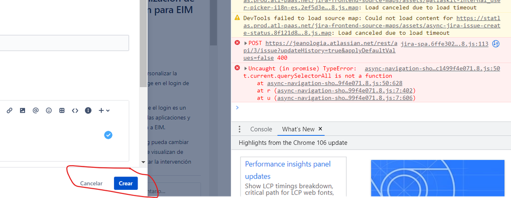Click the console prompt chevron
The image size is (511, 198).
[x=237, y=107]
